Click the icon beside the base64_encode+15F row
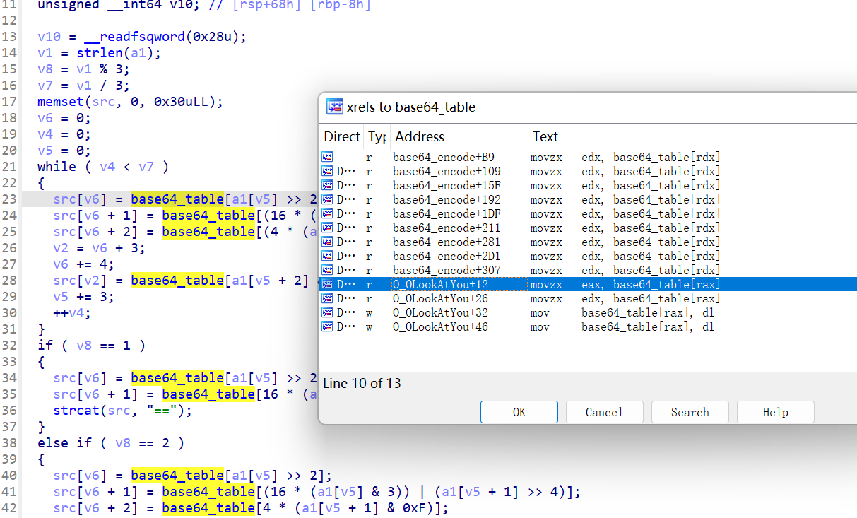The image size is (857, 518). pyautogui.click(x=327, y=185)
